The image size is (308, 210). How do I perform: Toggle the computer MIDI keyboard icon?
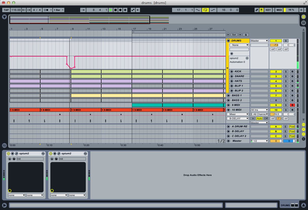261,10
